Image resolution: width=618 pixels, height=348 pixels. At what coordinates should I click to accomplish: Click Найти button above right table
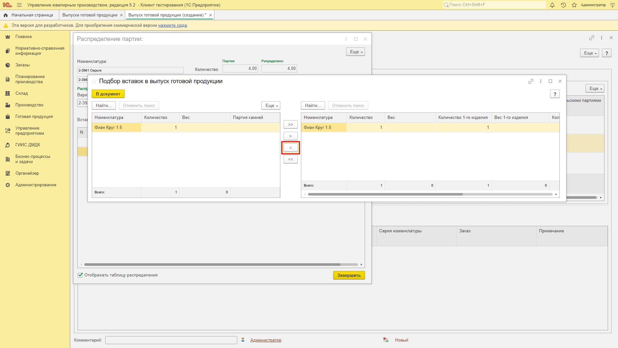tap(313, 106)
